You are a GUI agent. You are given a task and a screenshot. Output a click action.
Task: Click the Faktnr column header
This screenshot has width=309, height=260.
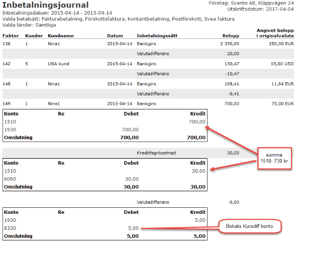click(10, 36)
